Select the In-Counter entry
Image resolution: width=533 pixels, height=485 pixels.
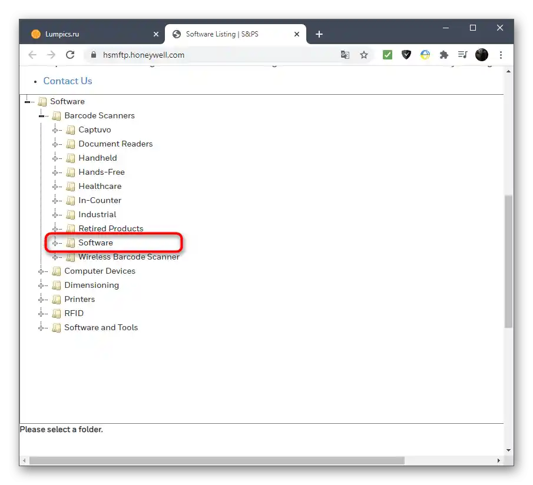coord(100,200)
